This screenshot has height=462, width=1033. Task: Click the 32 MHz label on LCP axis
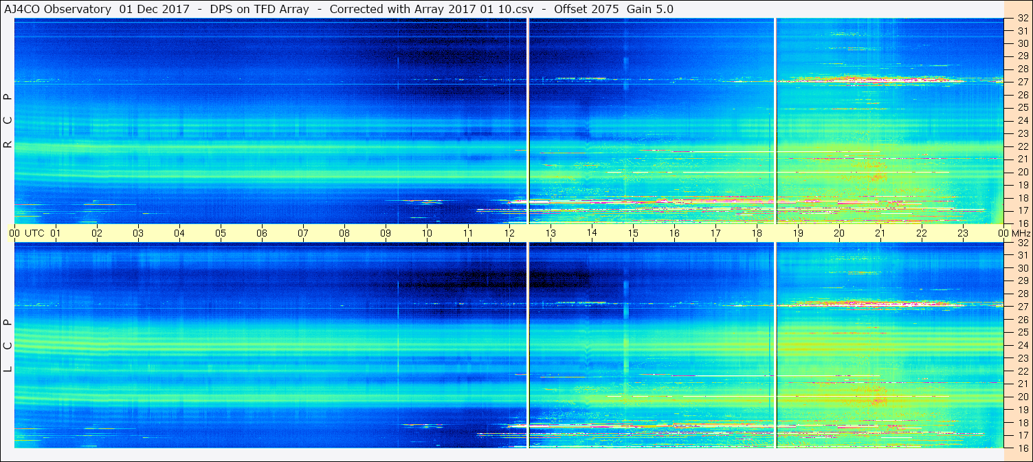pyautogui.click(x=1022, y=243)
